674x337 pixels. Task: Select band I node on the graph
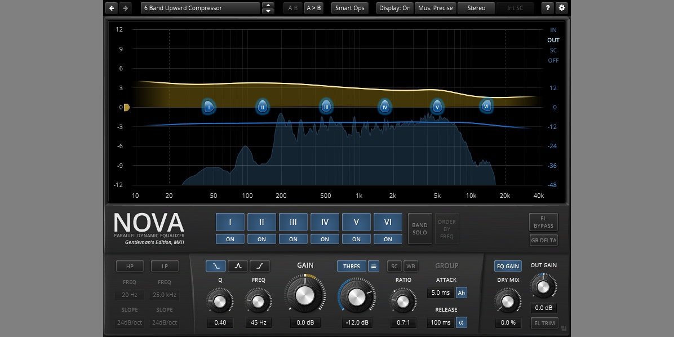[209, 107]
